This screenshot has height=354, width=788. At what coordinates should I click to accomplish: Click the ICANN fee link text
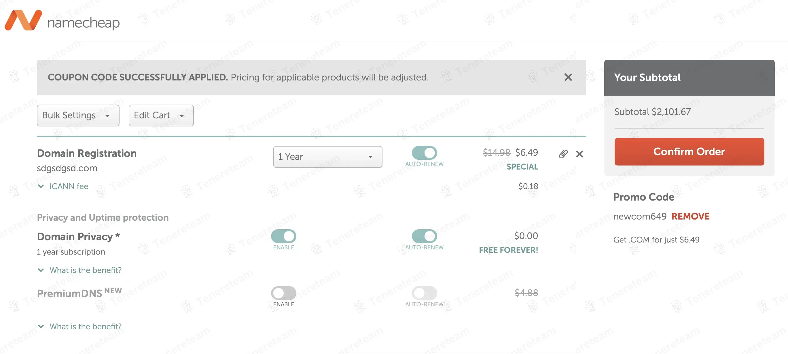(69, 186)
